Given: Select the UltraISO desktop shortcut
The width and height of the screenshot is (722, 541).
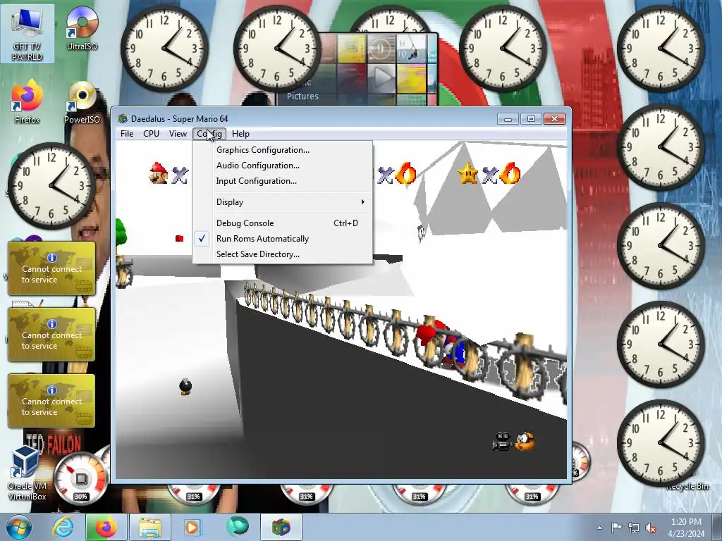Looking at the screenshot, I should (82, 28).
